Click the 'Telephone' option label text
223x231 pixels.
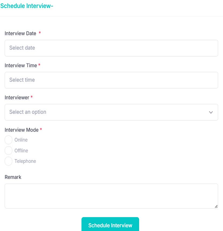25,161
